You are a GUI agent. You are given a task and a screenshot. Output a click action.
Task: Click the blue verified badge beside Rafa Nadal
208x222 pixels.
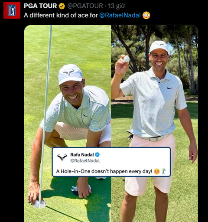tap(97, 155)
